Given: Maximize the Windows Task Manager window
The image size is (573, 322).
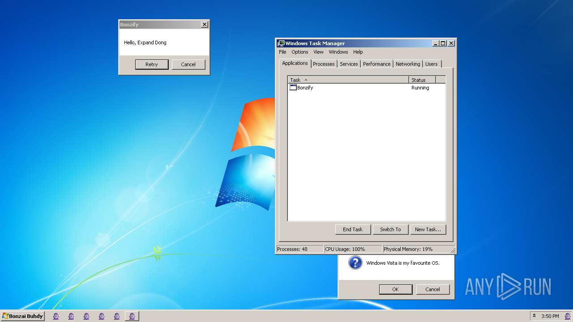Looking at the screenshot, I should (443, 43).
